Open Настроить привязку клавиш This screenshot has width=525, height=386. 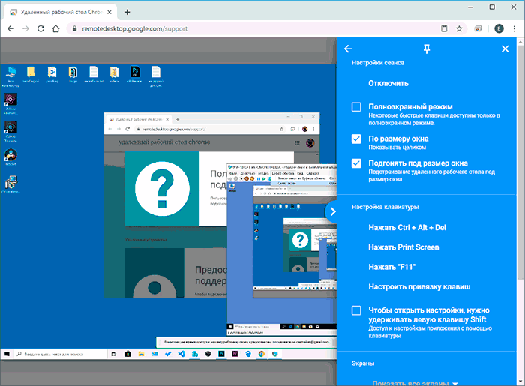419,286
